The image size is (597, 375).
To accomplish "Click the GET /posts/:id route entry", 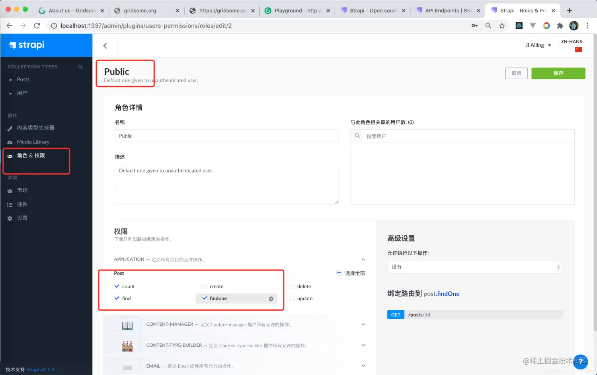I will (475, 315).
